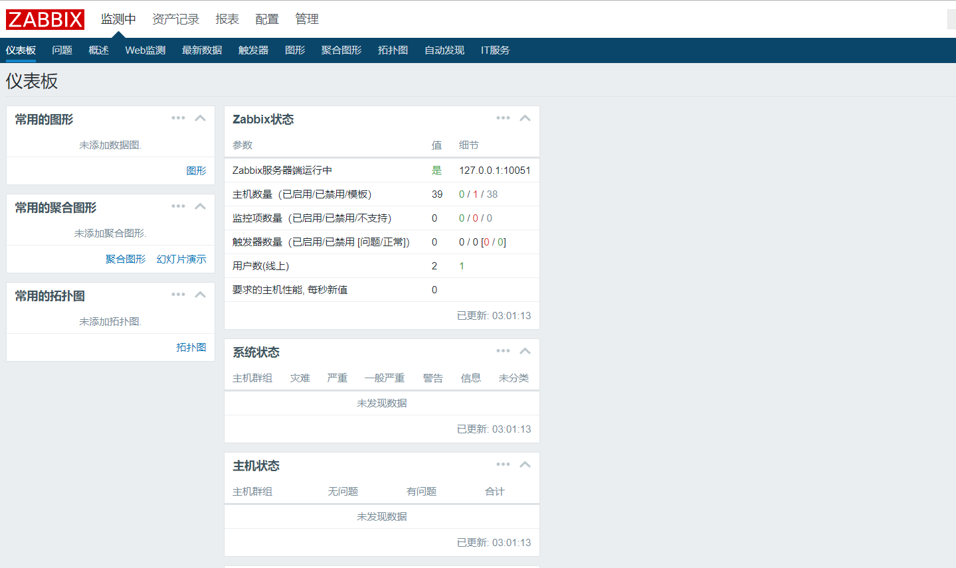The width and height of the screenshot is (956, 568).
Task: Click the 未添加拓扑图. message
Action: pos(110,322)
